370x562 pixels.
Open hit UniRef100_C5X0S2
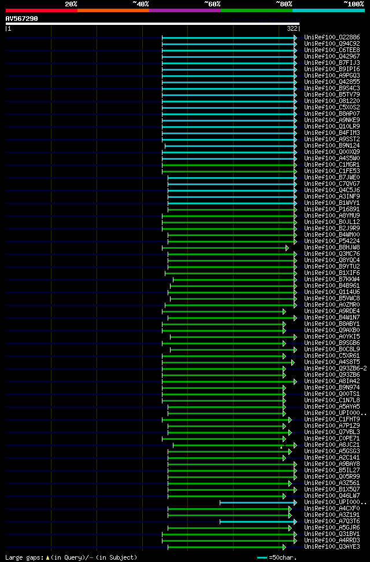point(332,108)
